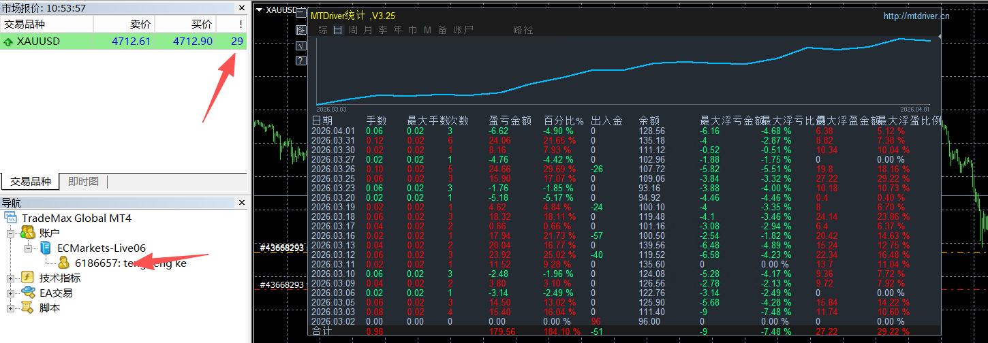Expand the EA交易 tree node
988x343 pixels.
pyautogui.click(x=11, y=293)
